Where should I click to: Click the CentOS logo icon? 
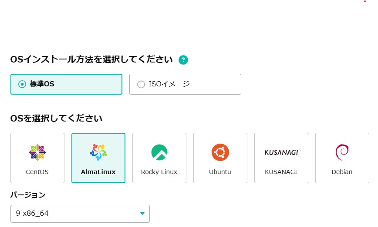(x=37, y=152)
